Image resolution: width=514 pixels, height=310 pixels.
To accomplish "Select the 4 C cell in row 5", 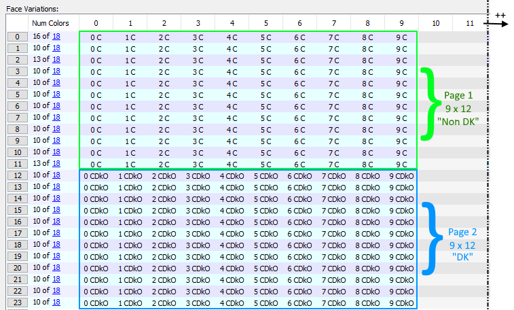I will tap(232, 94).
